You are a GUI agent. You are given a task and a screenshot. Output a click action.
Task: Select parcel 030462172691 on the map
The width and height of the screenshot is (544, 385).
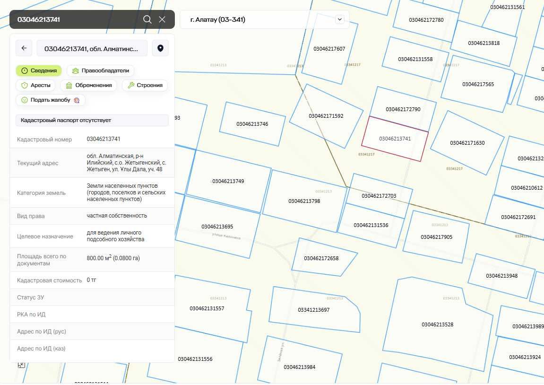coord(518,217)
